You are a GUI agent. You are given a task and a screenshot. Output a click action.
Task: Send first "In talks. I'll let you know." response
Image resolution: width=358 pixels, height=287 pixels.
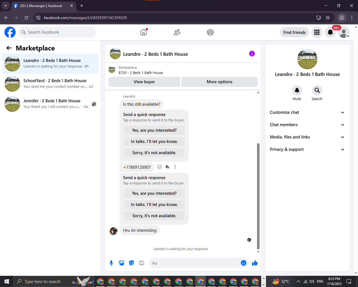coord(154,142)
